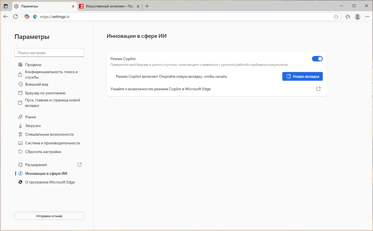Open Пуск, главная и страница новой вкладки
The width and height of the screenshot is (373, 231).
tap(53, 103)
